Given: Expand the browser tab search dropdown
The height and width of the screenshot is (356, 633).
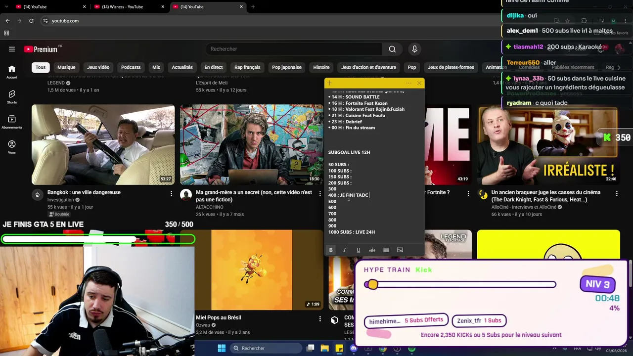Looking at the screenshot, I should point(6,7).
